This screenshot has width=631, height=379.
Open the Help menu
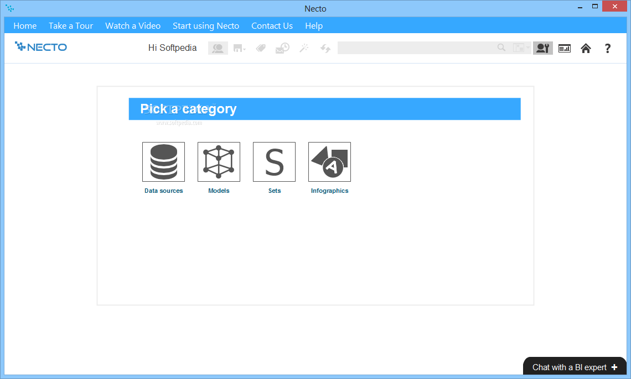(314, 26)
